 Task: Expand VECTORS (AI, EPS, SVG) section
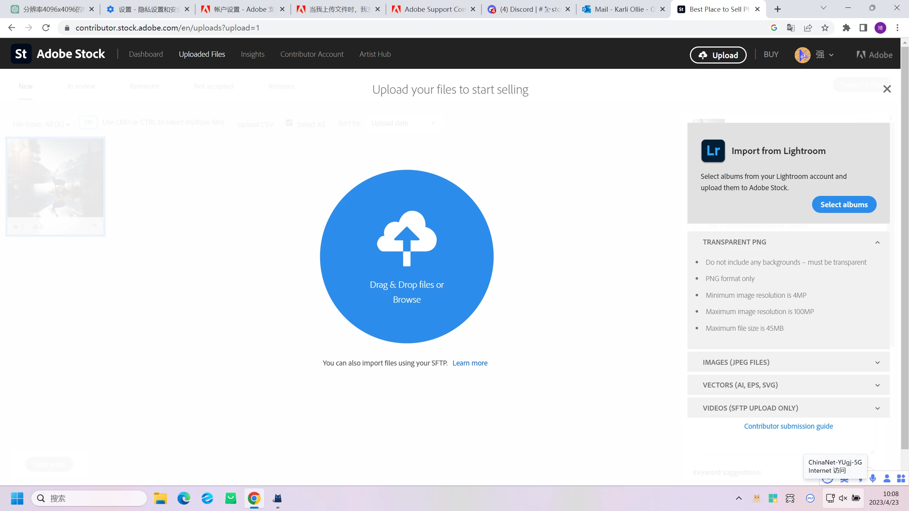(877, 385)
